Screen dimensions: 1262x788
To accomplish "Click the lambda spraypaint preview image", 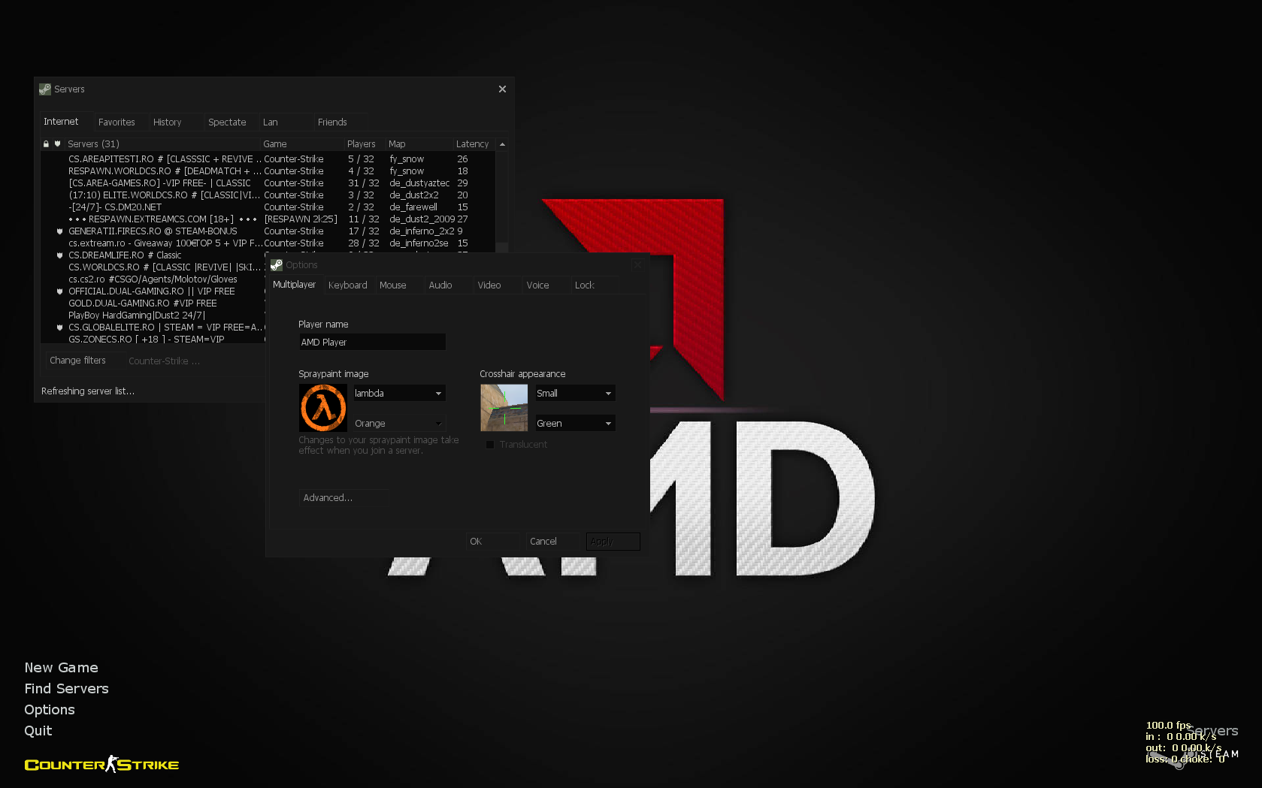I will 323,408.
